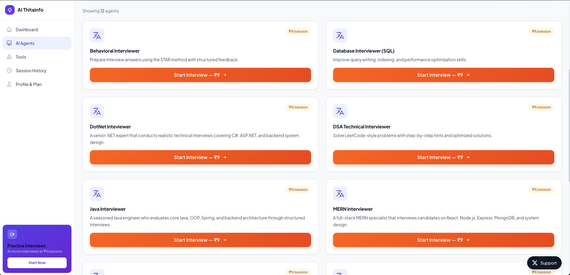570x275 pixels.
Task: Click the Java Interviewer title
Action: [108, 209]
